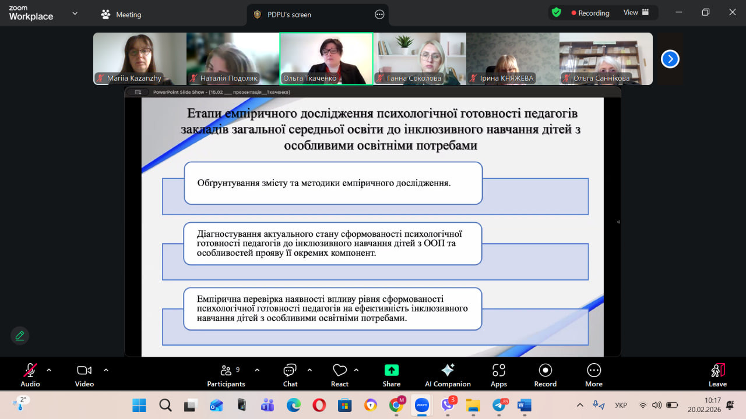Open the Zoom Workplace dropdown menu
746x419 pixels.
pyautogui.click(x=75, y=13)
